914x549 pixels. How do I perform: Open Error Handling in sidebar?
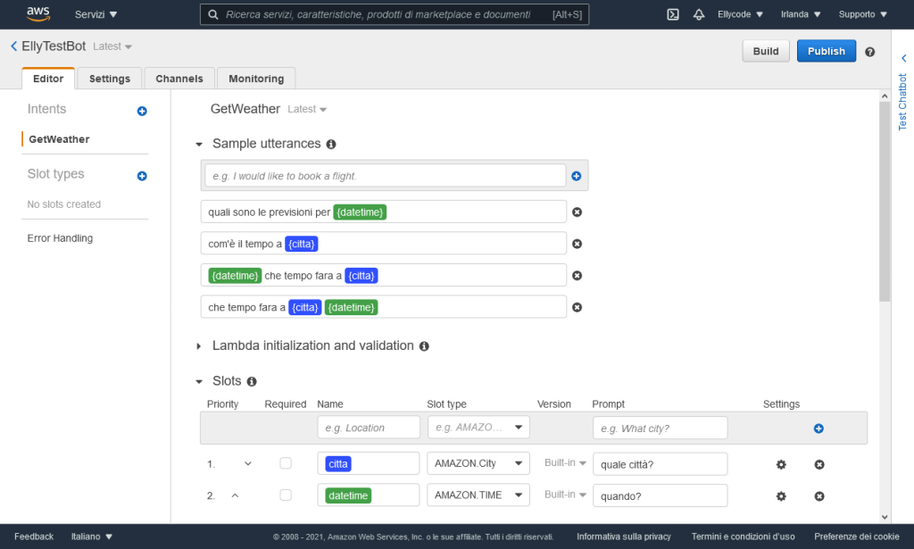coord(60,238)
